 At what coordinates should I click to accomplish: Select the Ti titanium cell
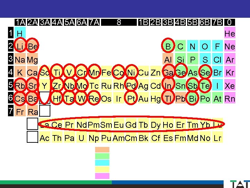57,72
